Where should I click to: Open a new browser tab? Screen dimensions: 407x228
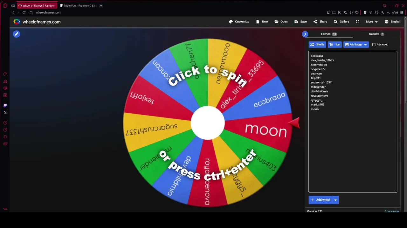click(x=101, y=5)
